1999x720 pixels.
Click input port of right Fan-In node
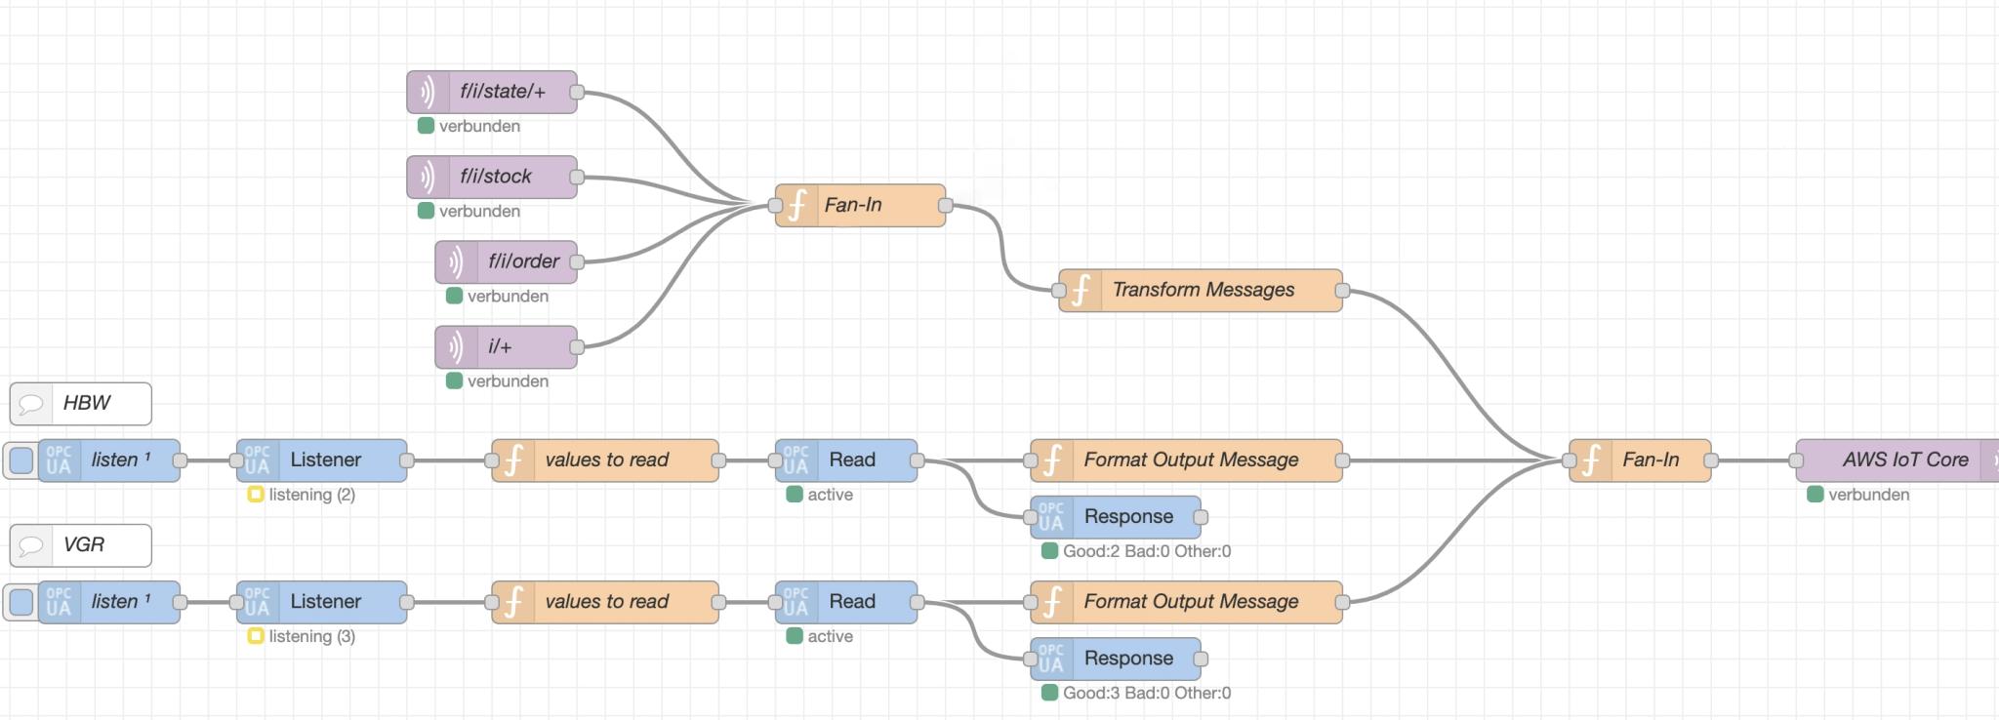point(1569,460)
